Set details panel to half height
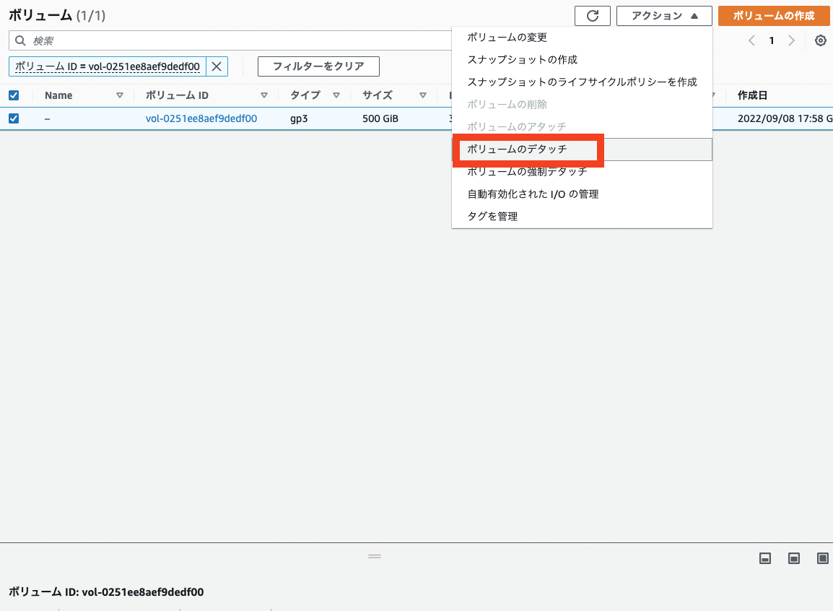This screenshot has height=611, width=833. point(794,558)
